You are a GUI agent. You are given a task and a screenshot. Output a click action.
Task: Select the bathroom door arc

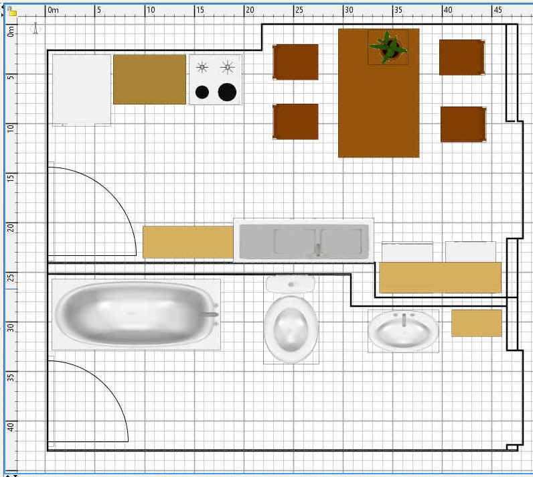88,401
